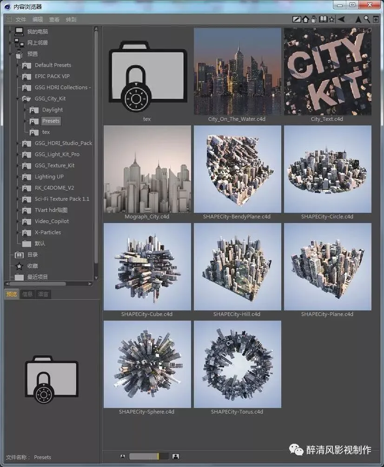Click the GSG HDRI Collections folder icon
Image resolution: width=384 pixels, height=467 pixels.
tap(27, 87)
